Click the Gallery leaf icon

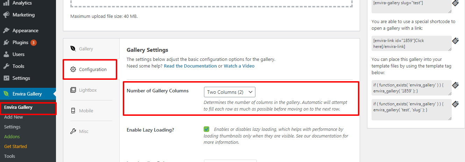73,49
